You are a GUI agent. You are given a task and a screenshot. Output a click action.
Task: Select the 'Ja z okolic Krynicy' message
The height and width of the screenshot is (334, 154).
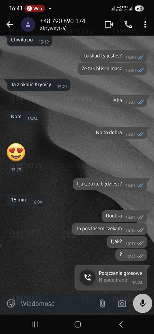point(38,85)
